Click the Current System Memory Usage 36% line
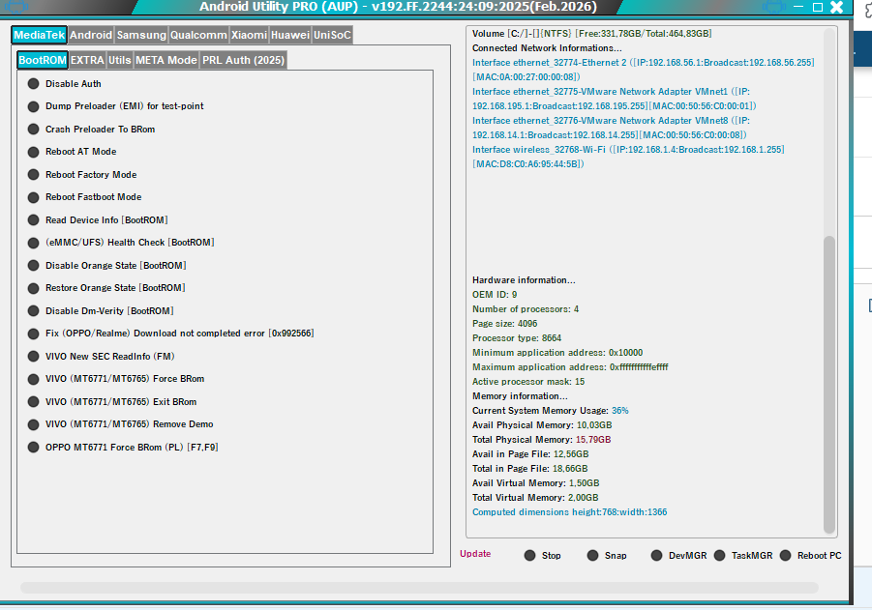872x610 pixels. (x=551, y=411)
